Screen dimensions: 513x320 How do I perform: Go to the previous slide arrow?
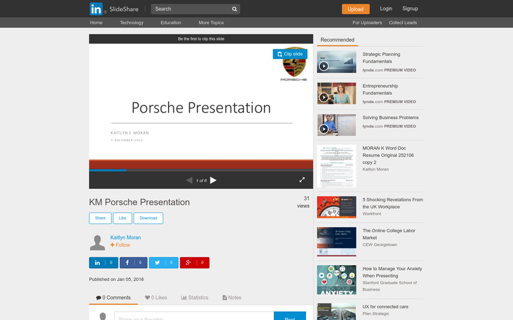[x=189, y=180]
